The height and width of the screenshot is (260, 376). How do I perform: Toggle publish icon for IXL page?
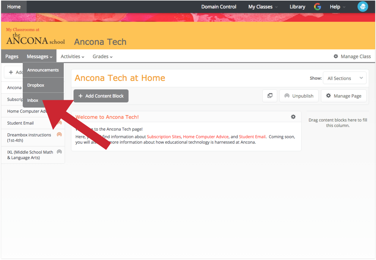[x=59, y=152]
